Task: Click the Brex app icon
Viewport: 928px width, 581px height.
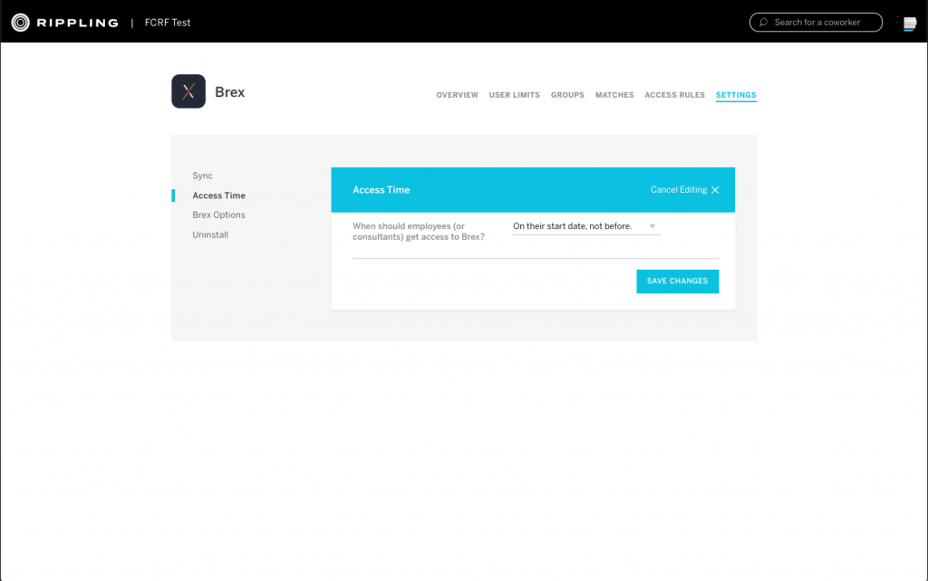Action: point(188,91)
